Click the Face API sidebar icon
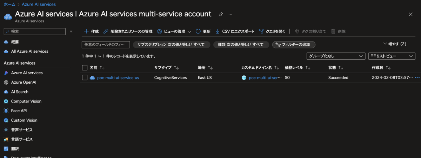Image resolution: width=421 pixels, height=158 pixels. coord(6,111)
